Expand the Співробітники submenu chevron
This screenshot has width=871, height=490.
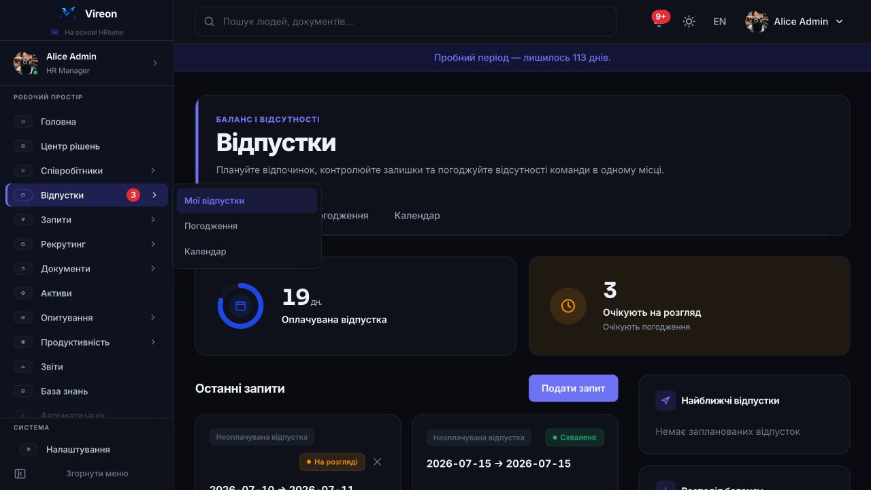(153, 171)
